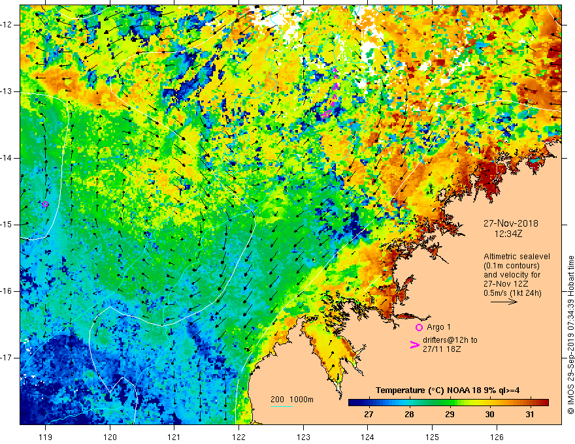Click the 'Argo 1' legend label
This screenshot has height=444, width=575.
[x=438, y=327]
